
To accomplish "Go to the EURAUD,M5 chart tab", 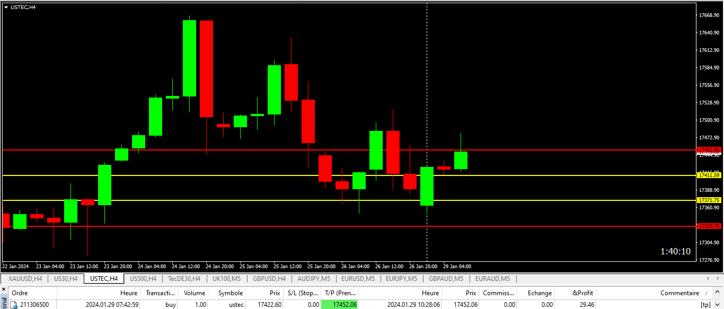I will pyautogui.click(x=492, y=279).
